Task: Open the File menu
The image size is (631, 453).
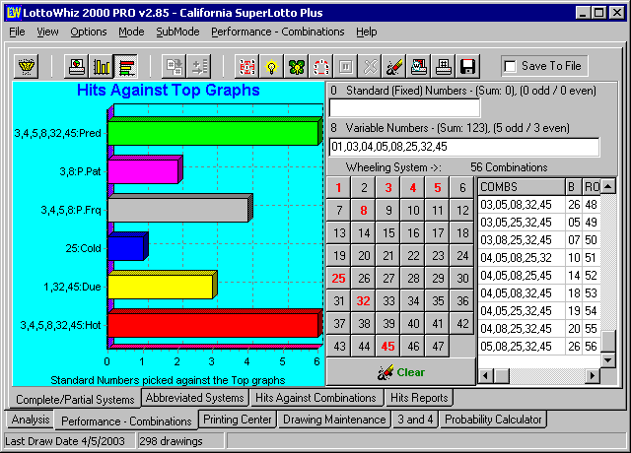Action: (17, 32)
